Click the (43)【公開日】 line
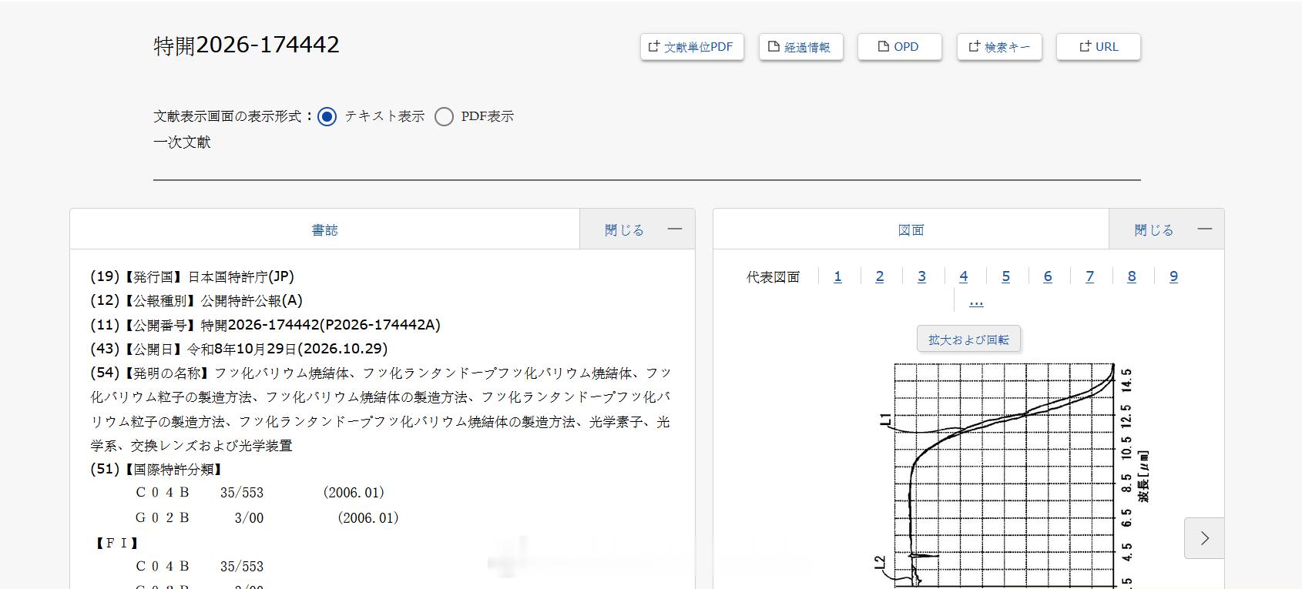 (x=239, y=349)
